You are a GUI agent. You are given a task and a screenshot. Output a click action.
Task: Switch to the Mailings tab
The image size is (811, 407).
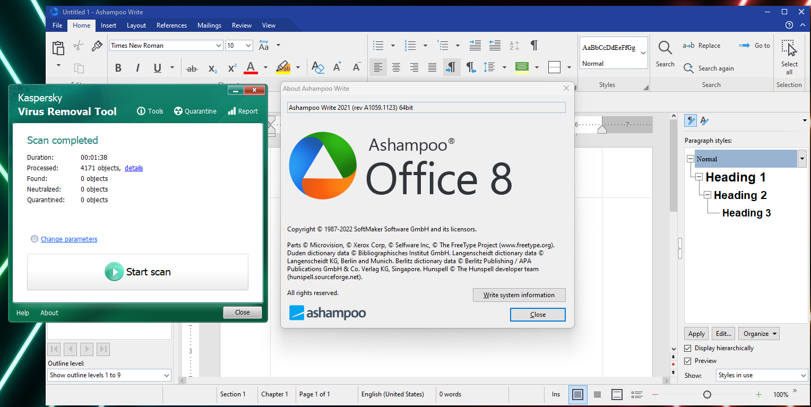(209, 25)
